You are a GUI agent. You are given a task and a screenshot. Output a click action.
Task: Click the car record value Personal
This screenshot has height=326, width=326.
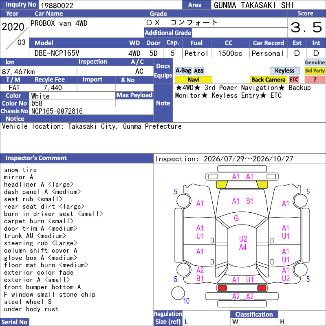click(x=267, y=53)
